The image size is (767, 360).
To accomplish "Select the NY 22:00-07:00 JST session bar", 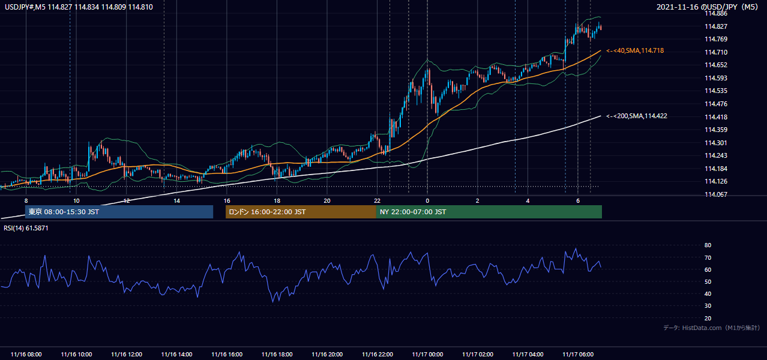I will 489,212.
